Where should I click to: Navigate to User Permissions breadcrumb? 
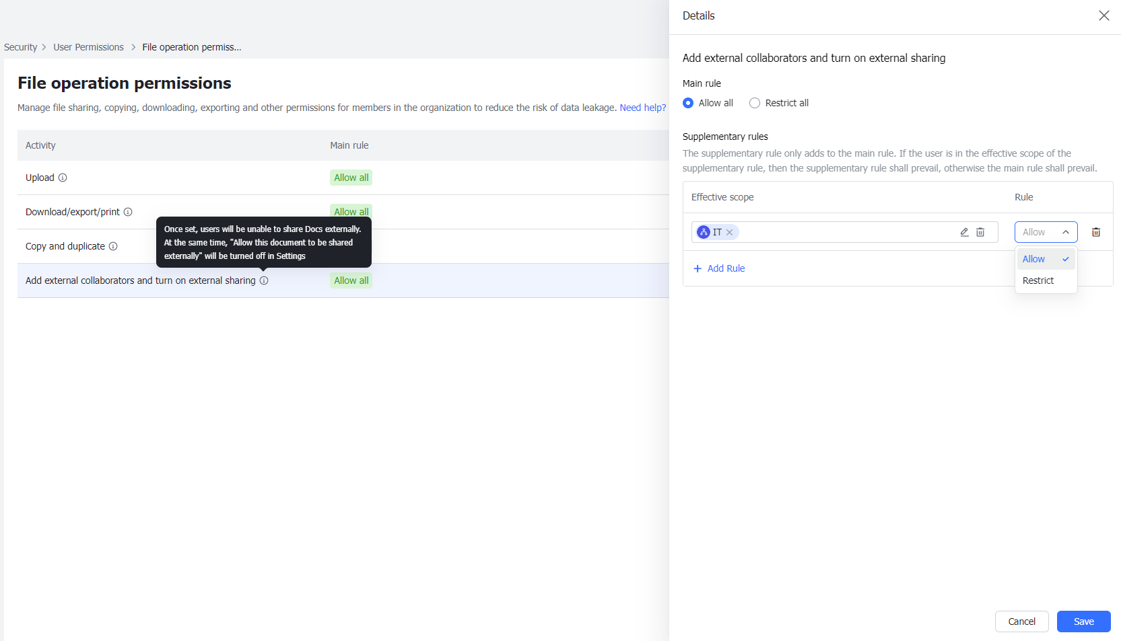(88, 47)
